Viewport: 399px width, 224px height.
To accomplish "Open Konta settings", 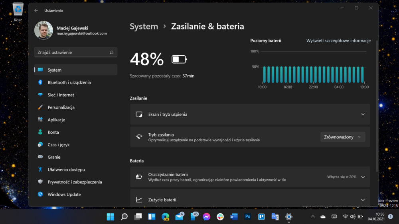I will tap(75, 132).
